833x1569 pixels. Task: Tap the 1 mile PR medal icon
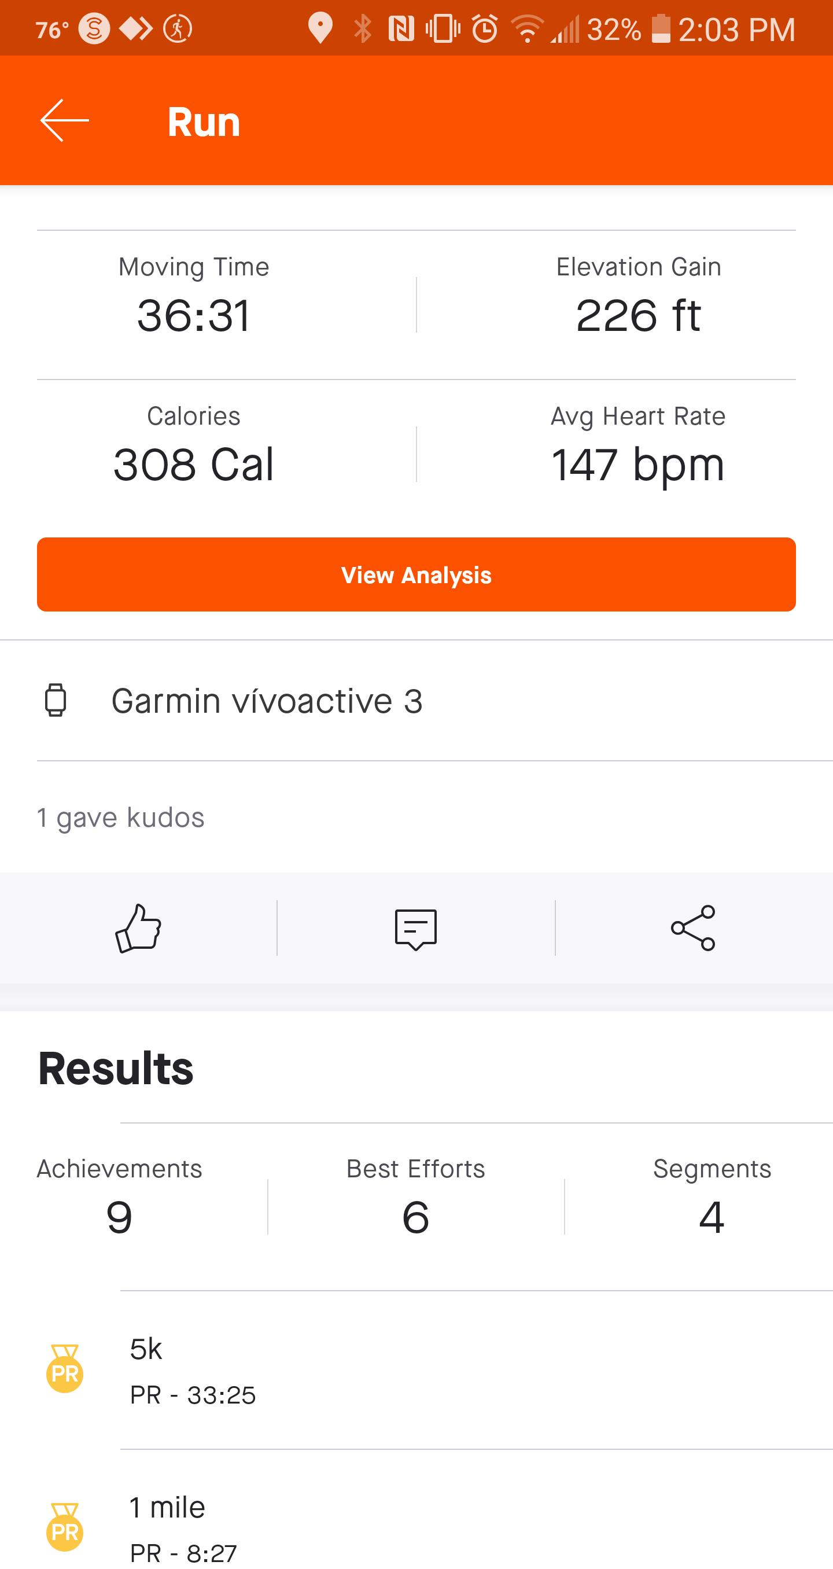point(65,1527)
